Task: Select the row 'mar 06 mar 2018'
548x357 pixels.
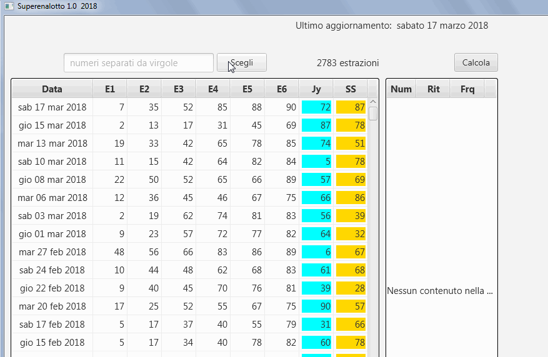Action: point(190,198)
